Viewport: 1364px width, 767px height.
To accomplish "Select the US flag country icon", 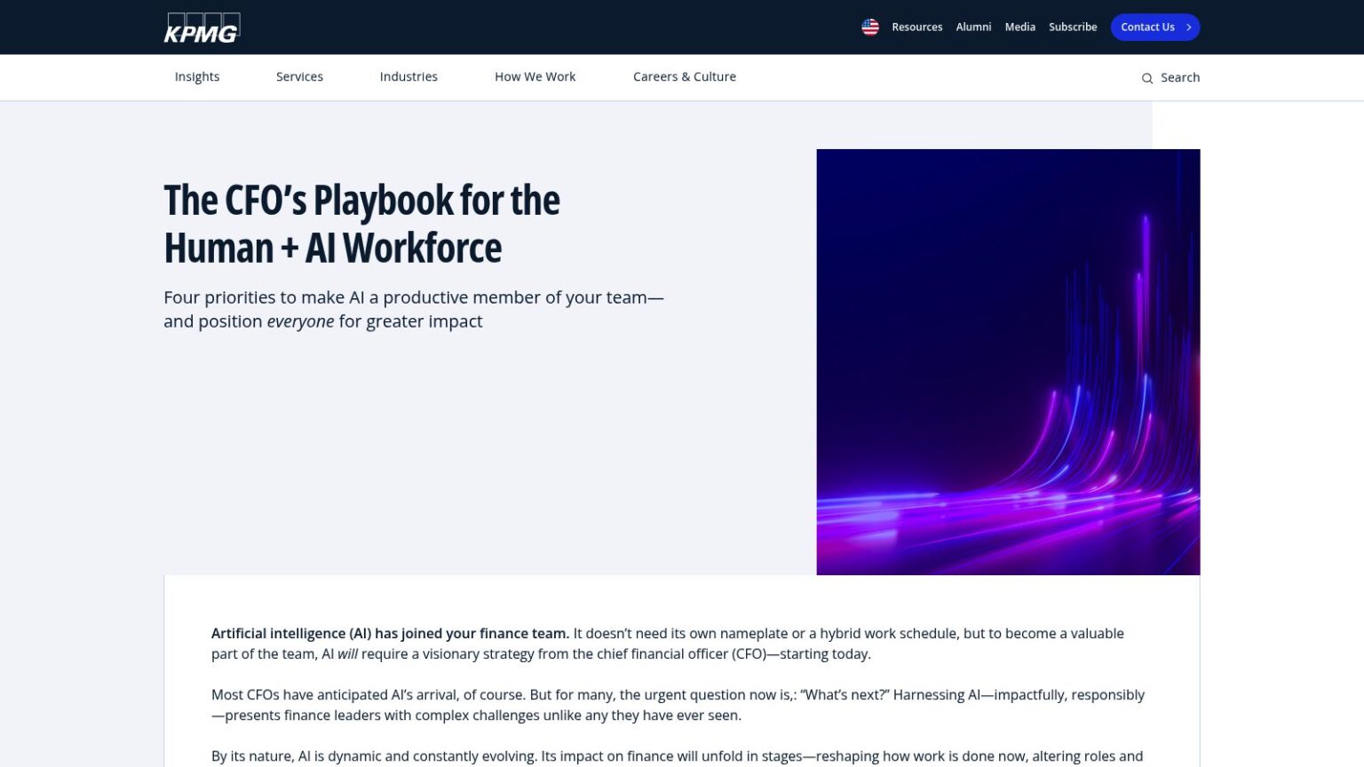I will coord(870,28).
